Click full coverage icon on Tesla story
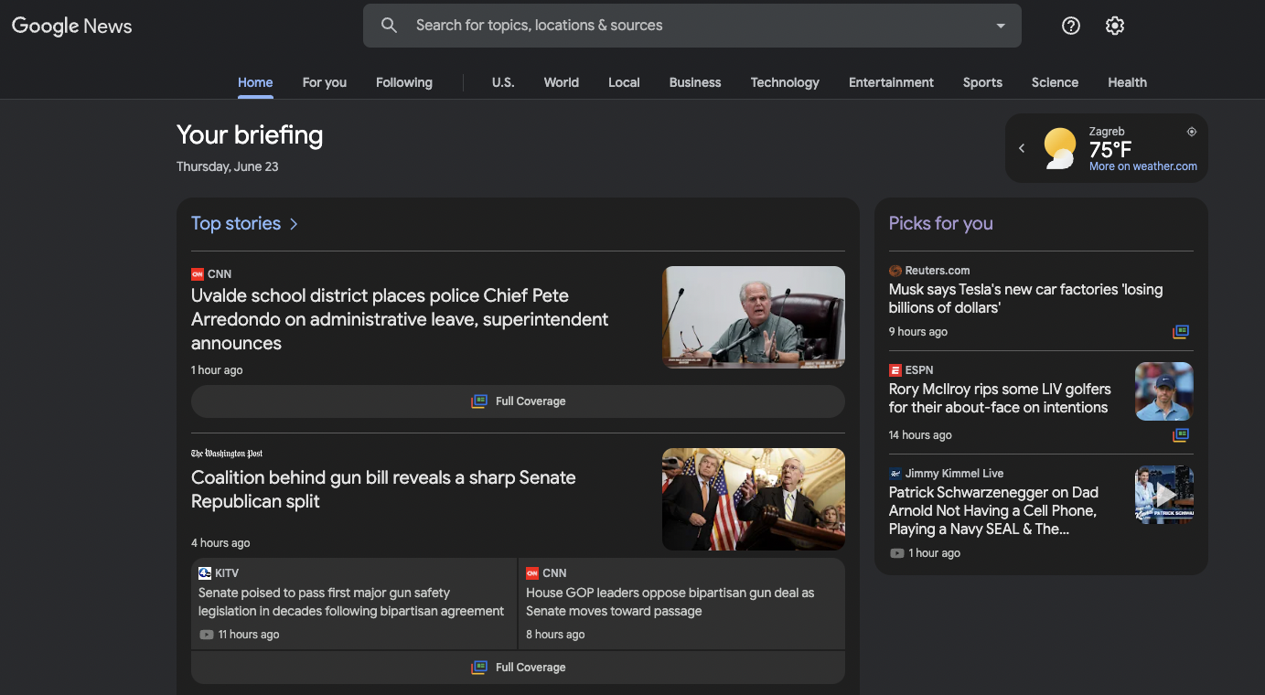This screenshot has height=695, width=1265. (1181, 332)
